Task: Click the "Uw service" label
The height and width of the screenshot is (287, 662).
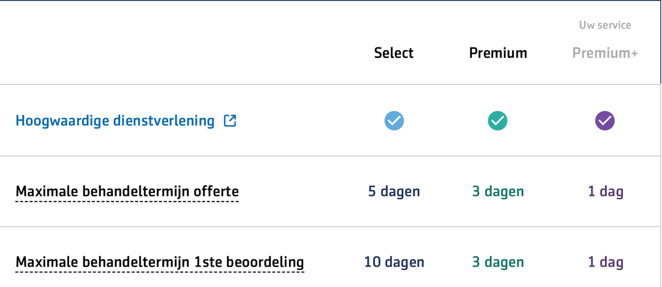Action: coord(605,25)
